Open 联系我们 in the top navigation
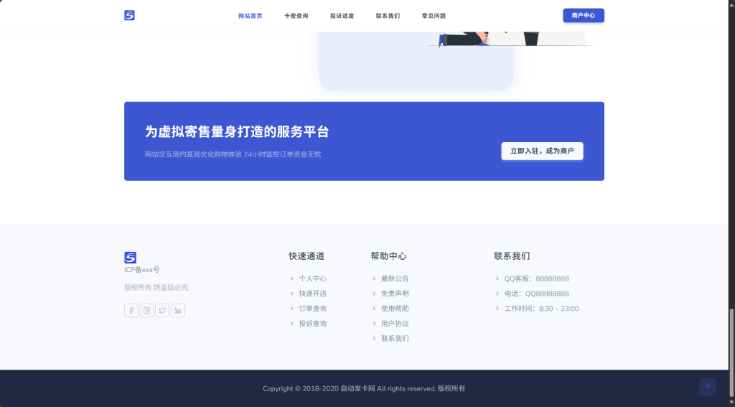The height and width of the screenshot is (407, 735). [x=388, y=16]
